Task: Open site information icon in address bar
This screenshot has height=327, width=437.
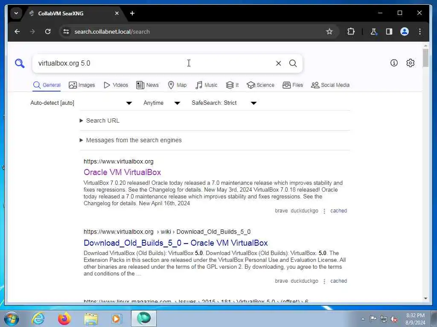Action: pyautogui.click(x=66, y=32)
